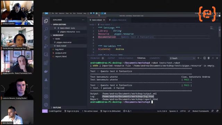
Task: Change indentation via Spaces: 4
Action: (x=173, y=111)
